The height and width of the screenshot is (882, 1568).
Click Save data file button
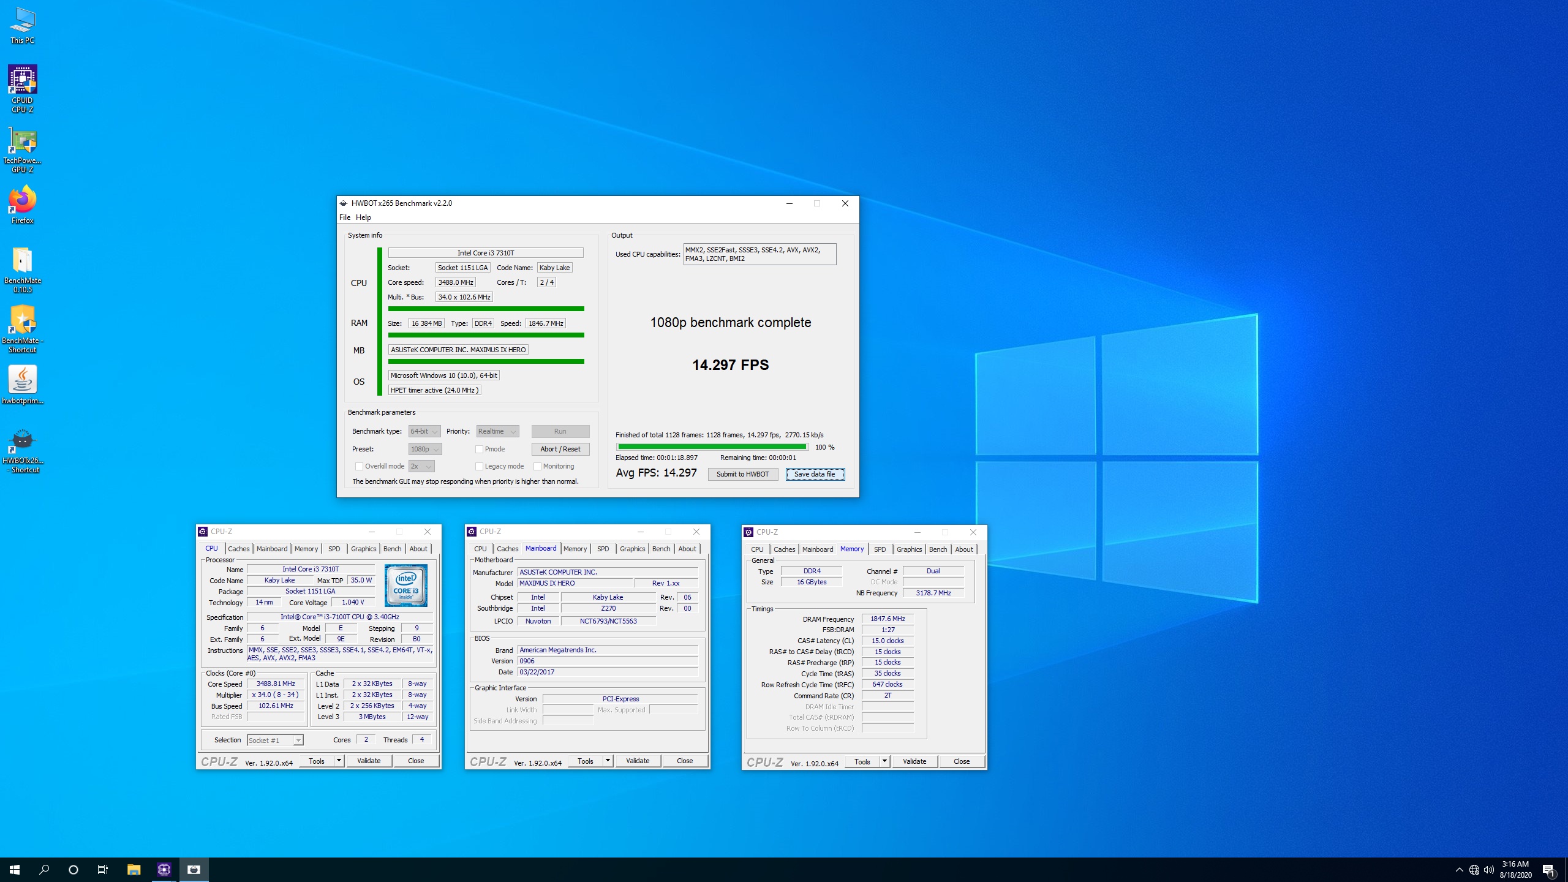pyautogui.click(x=815, y=474)
